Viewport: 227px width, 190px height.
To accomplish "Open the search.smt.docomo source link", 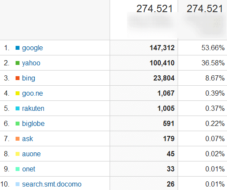I will click(x=52, y=184).
